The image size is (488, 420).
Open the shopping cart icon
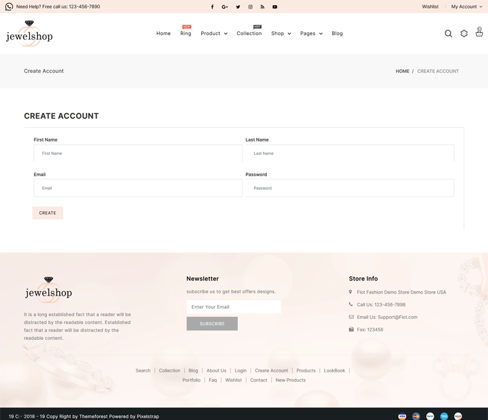(479, 32)
